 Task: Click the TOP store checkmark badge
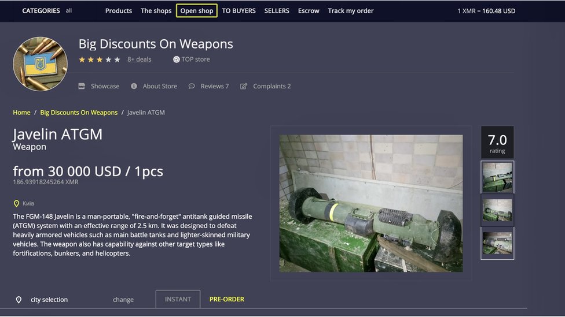(177, 59)
